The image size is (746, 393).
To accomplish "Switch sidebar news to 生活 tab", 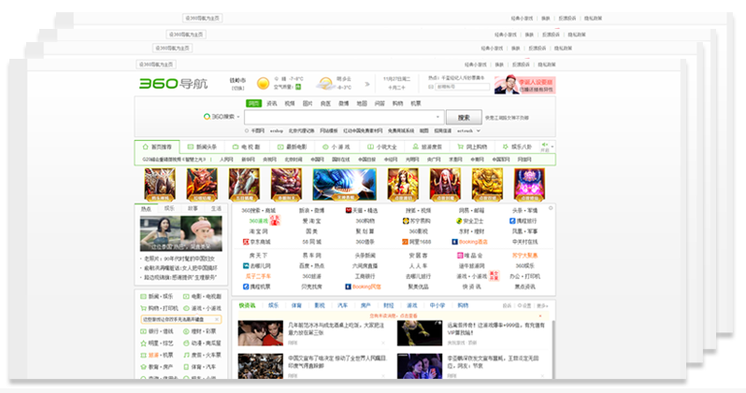I will tap(216, 208).
